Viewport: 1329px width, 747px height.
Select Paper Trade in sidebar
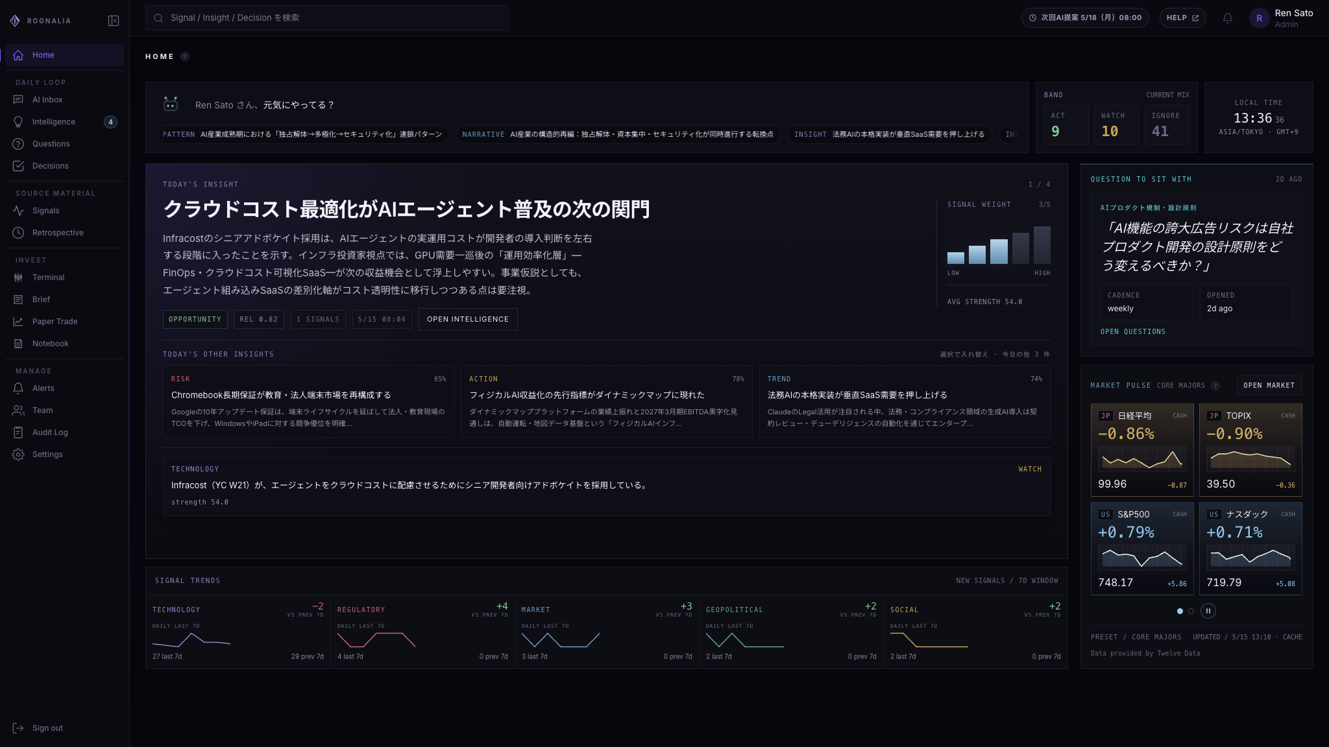click(x=64, y=322)
